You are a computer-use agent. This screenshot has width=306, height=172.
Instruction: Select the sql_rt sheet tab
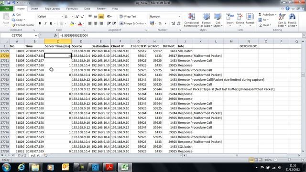click(35, 155)
